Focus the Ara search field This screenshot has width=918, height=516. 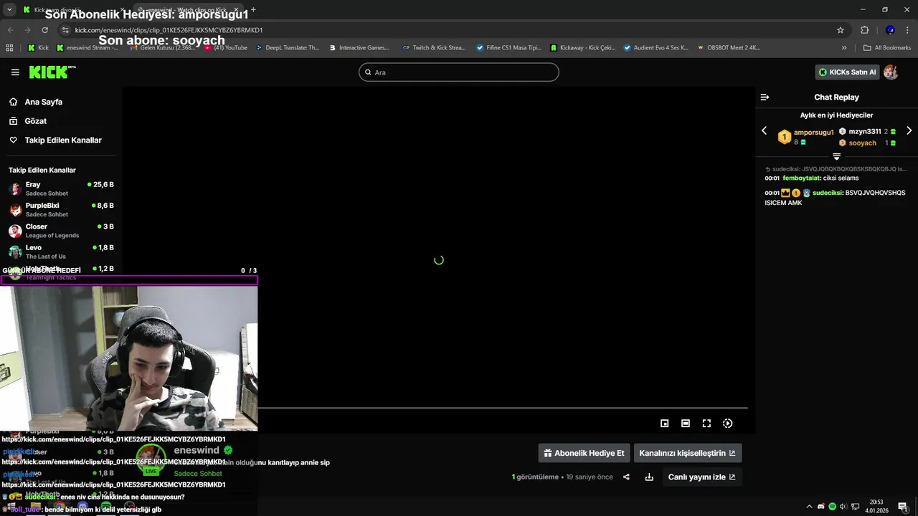click(459, 72)
